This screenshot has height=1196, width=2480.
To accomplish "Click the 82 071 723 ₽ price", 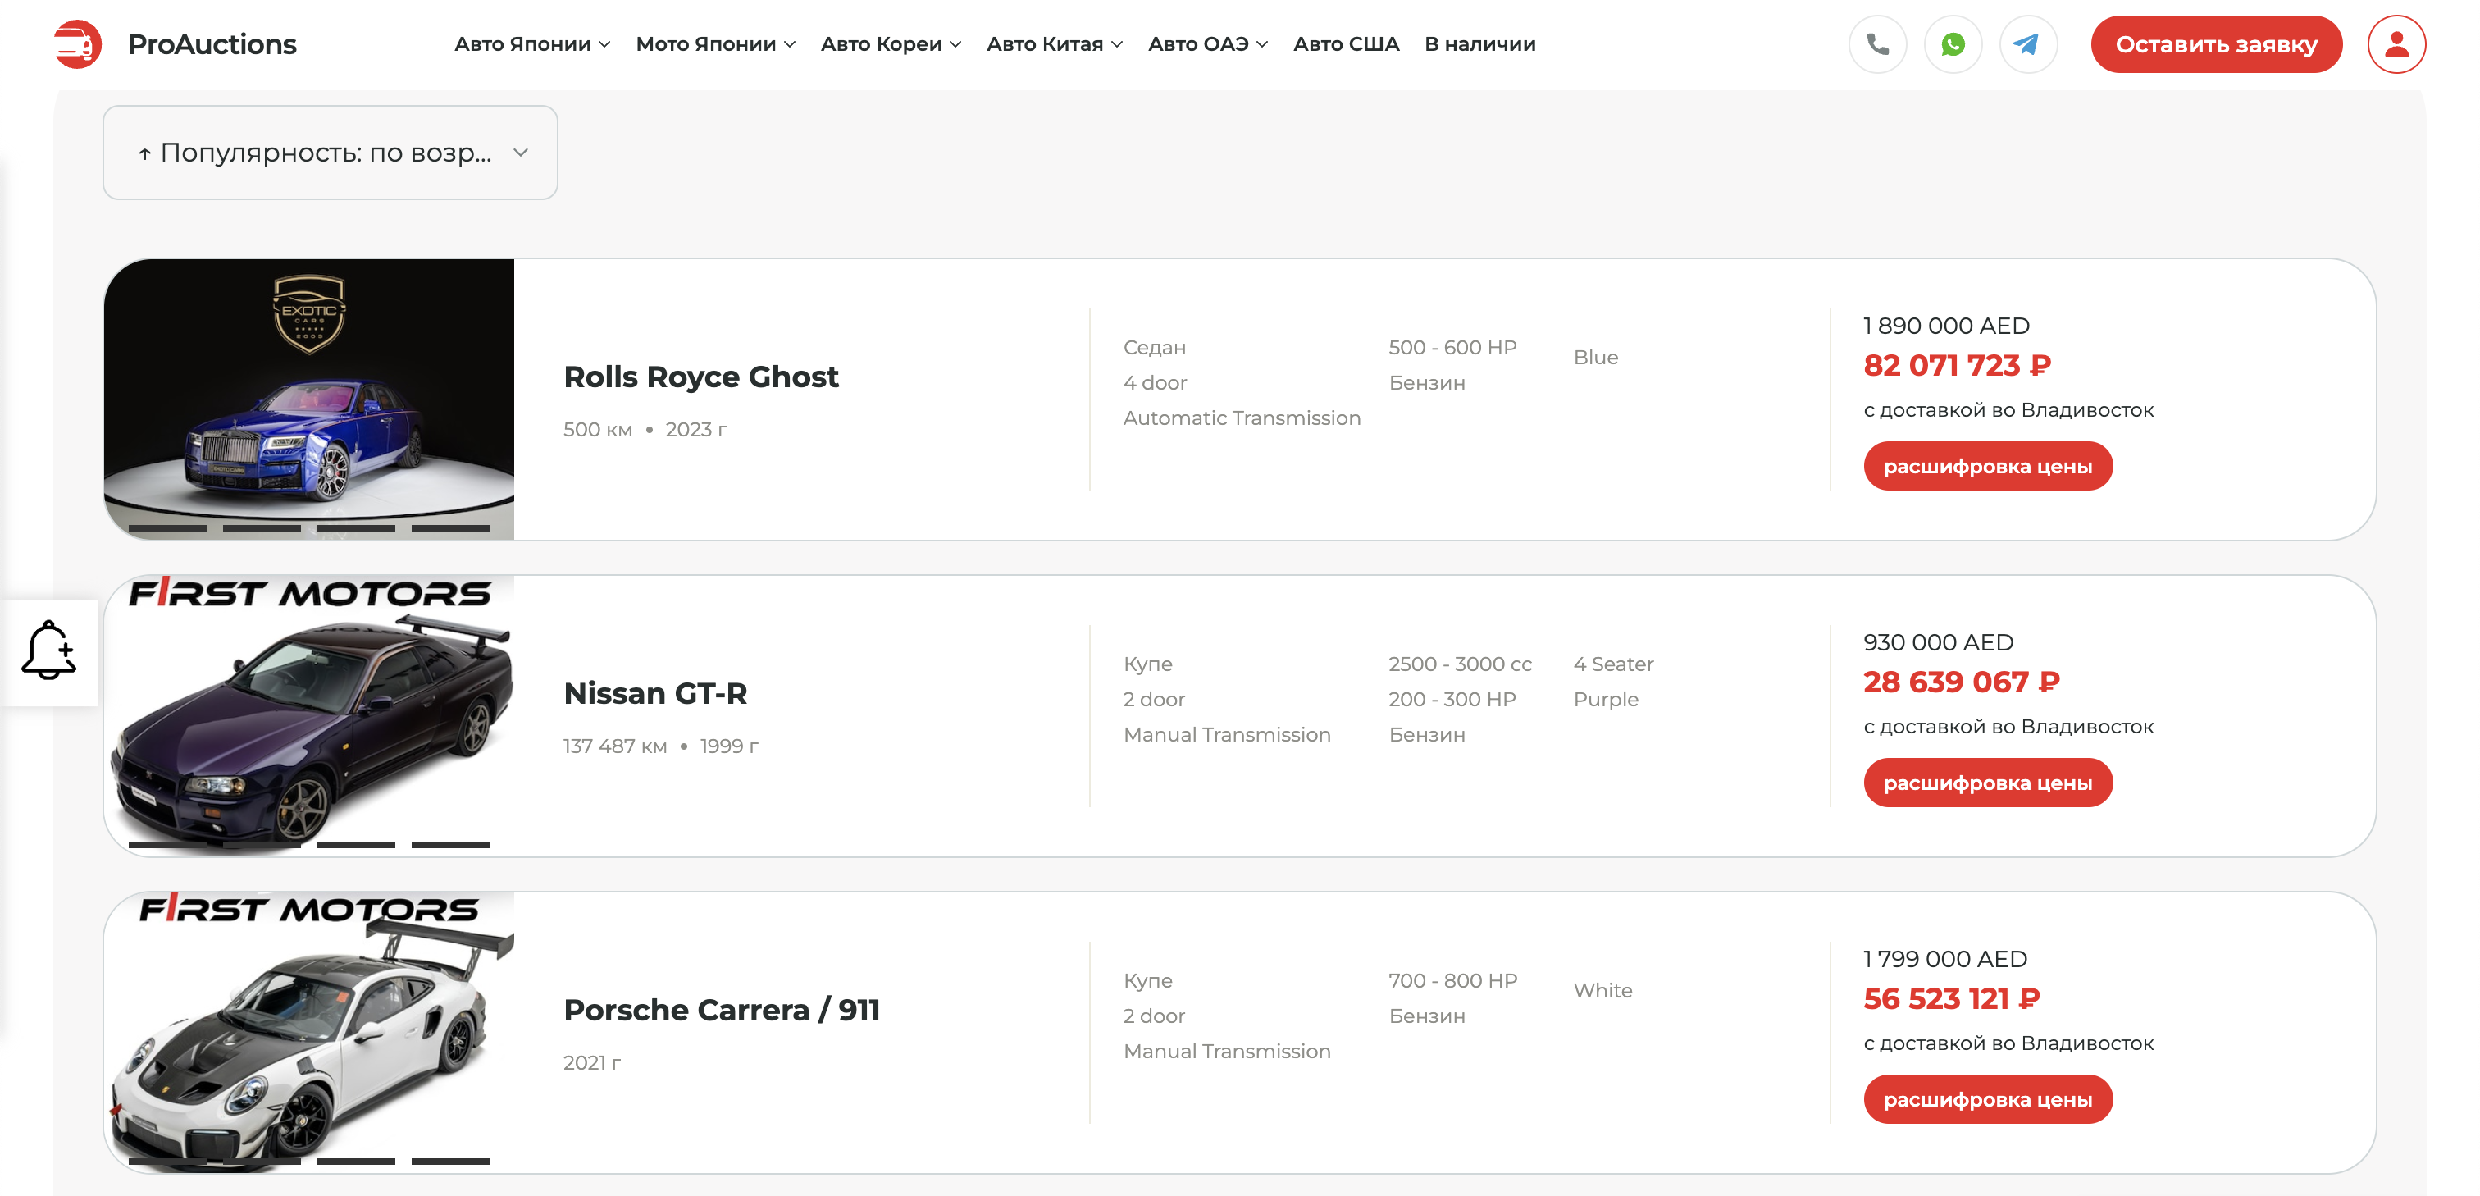I will pyautogui.click(x=1958, y=366).
